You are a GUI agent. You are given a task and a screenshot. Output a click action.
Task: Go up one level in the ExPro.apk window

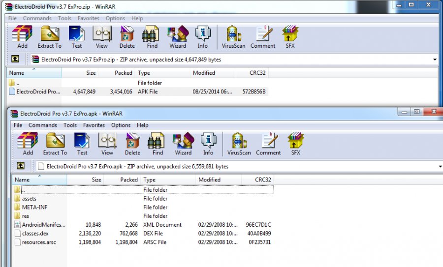21,166
